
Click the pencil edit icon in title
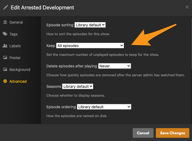(6, 7)
